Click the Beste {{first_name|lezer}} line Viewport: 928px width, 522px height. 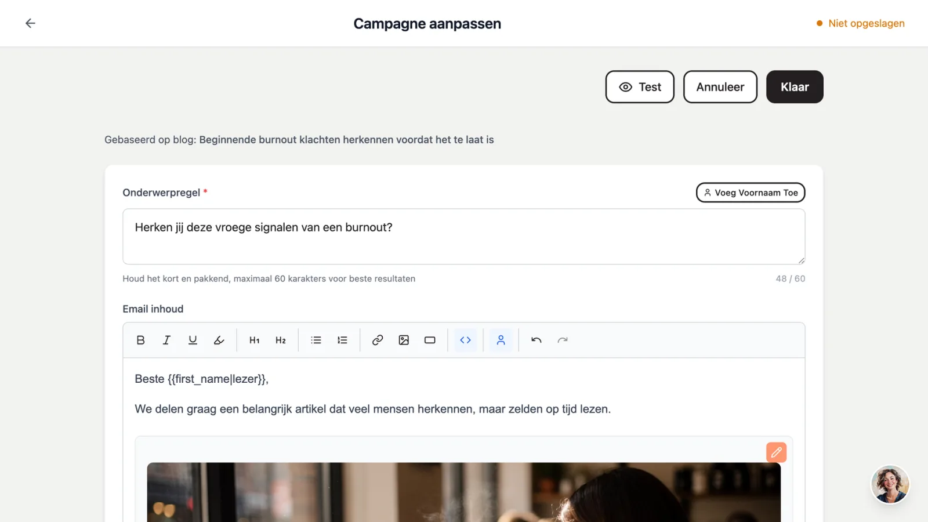pos(202,379)
